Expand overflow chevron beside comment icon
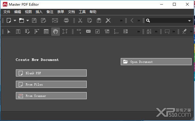195x121 pixels. click(x=174, y=31)
